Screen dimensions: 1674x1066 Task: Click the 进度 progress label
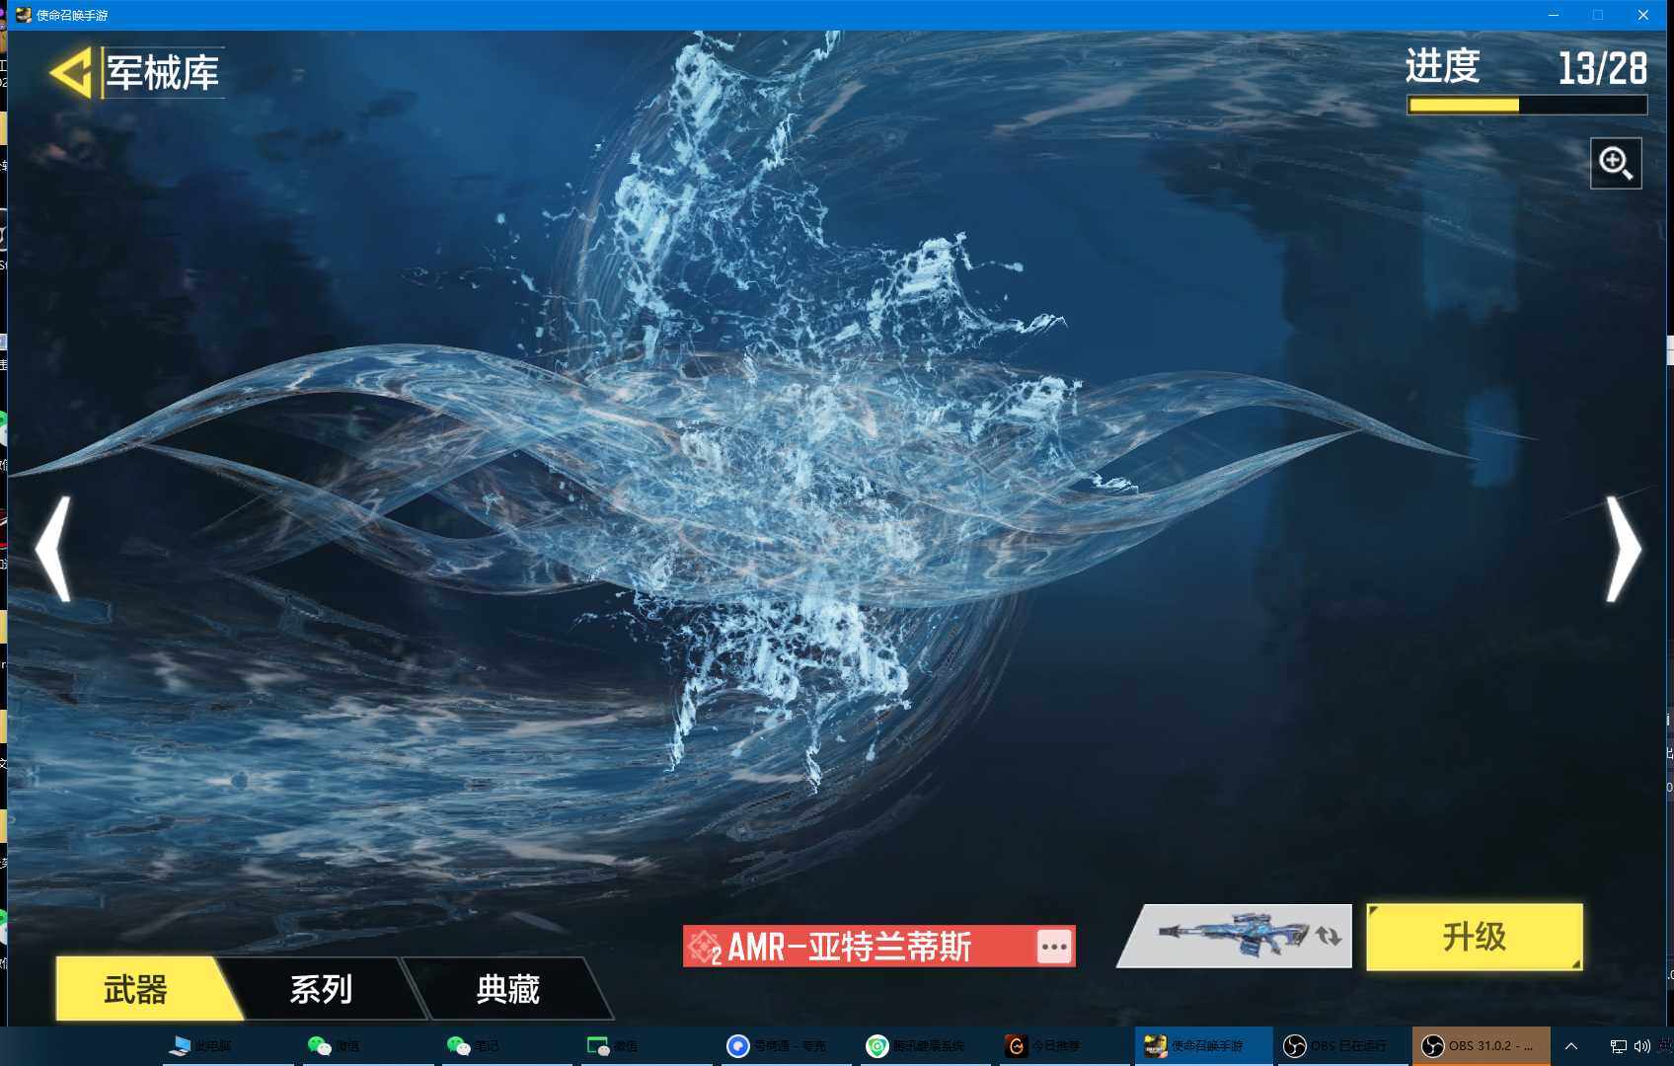coord(1442,66)
